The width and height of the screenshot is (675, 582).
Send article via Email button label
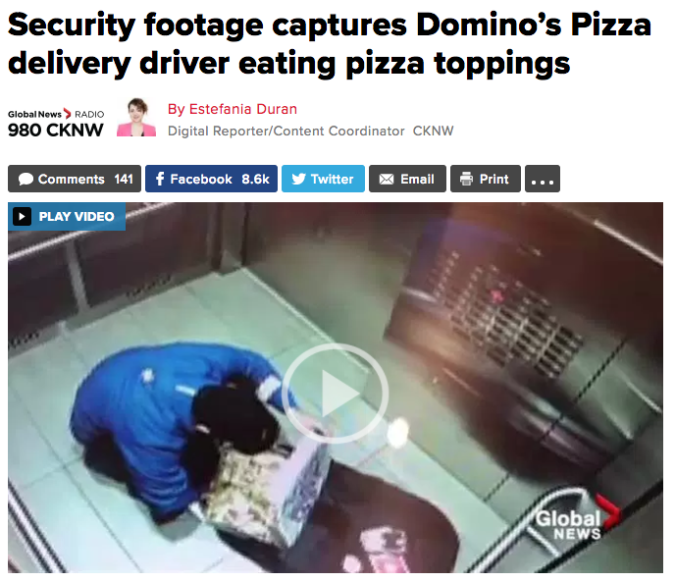pyautogui.click(x=417, y=180)
